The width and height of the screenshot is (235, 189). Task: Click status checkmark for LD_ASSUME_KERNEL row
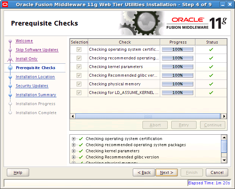click(211, 93)
